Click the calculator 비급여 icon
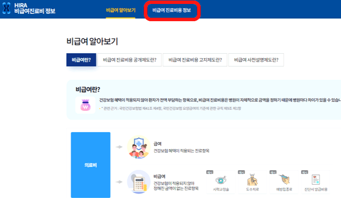This screenshot has height=198, width=341. click(139, 182)
